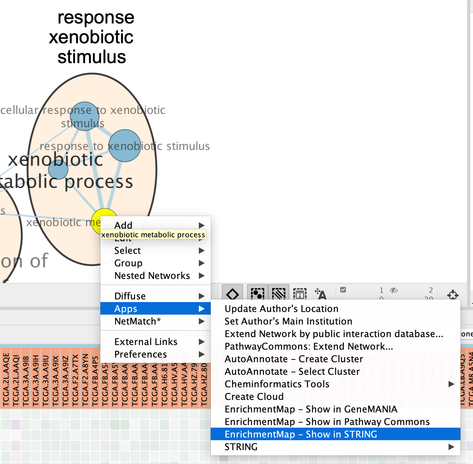
Task: Click Create Cloud menu entry
Action: [x=254, y=397]
